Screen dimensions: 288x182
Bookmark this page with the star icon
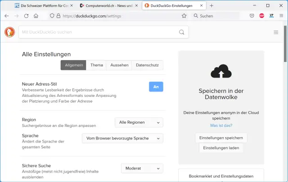pyautogui.click(x=184, y=16)
